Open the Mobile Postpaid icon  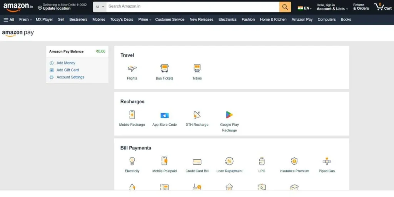click(x=164, y=161)
